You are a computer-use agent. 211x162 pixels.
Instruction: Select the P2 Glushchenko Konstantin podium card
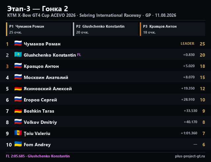pos(105,29)
